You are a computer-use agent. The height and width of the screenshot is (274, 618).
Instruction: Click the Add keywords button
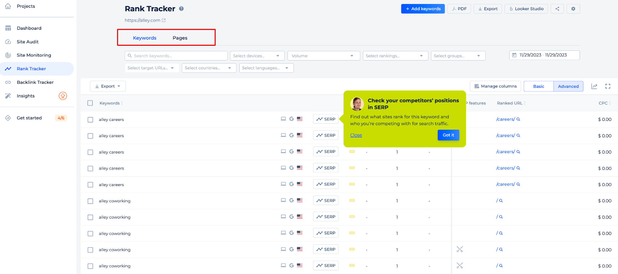coord(423,9)
